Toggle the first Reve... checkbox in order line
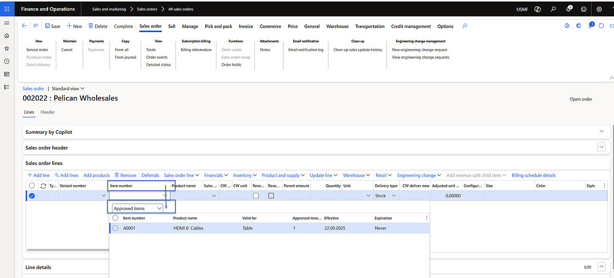The width and height of the screenshot is (614, 278). 256,195
